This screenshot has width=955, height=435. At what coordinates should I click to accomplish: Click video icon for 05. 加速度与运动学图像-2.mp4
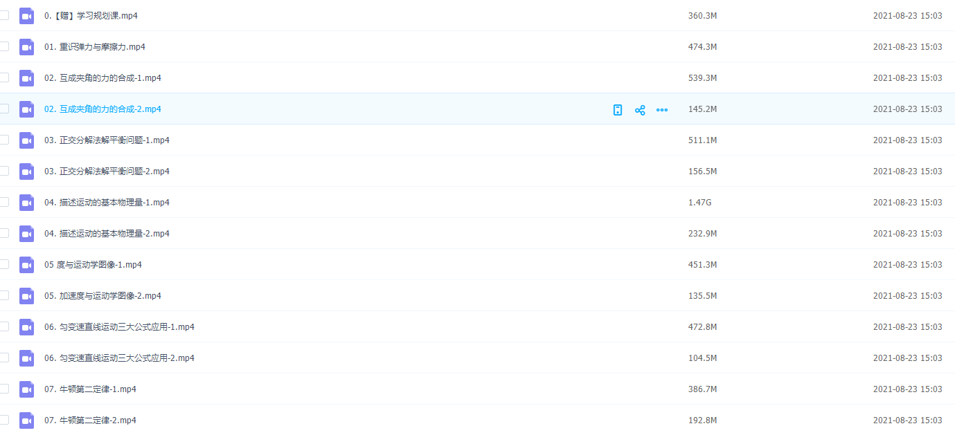tap(26, 296)
